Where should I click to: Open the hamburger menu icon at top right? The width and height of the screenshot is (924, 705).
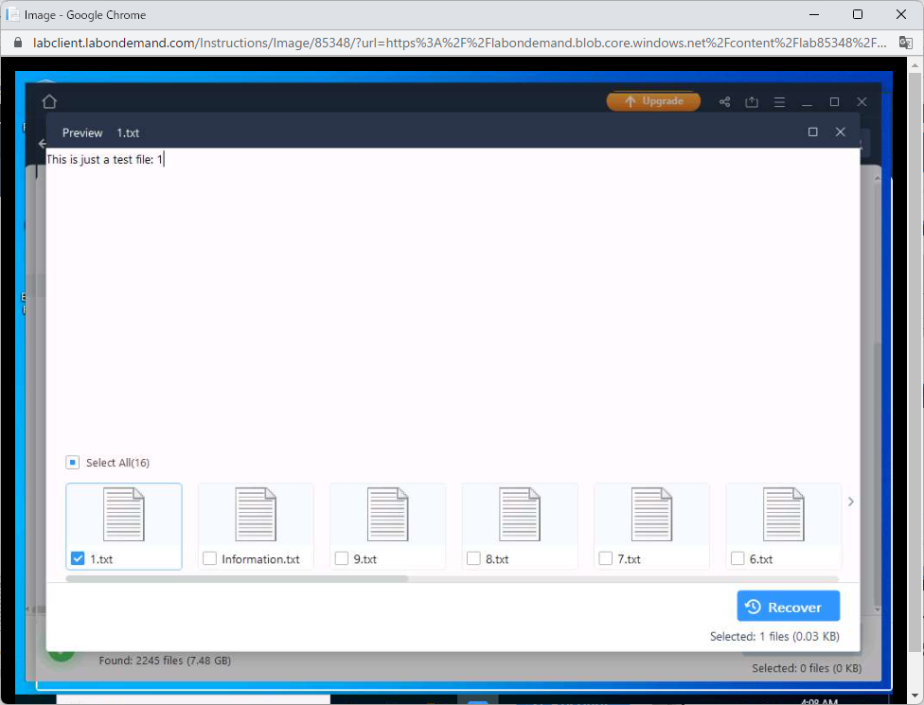tap(779, 101)
